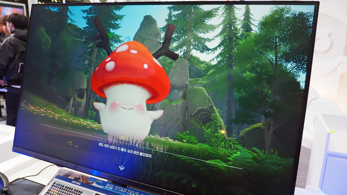Click the Korean dialogue subtitle line
This screenshot has height=195, width=347.
point(125,150)
